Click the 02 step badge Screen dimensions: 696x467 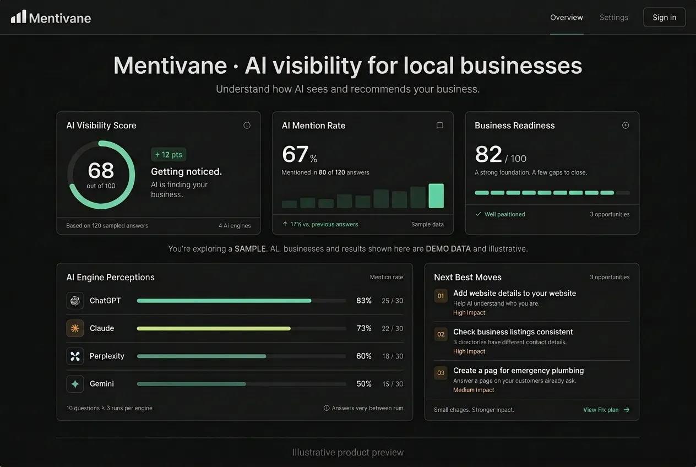point(441,334)
